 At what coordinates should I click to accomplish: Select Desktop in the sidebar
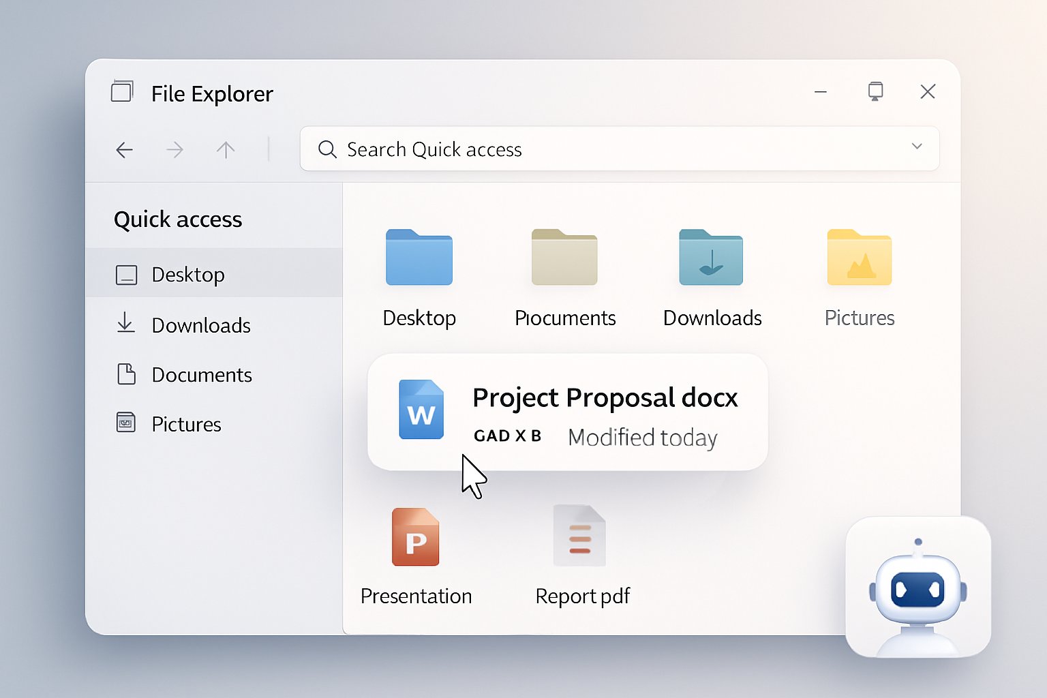pyautogui.click(x=187, y=275)
